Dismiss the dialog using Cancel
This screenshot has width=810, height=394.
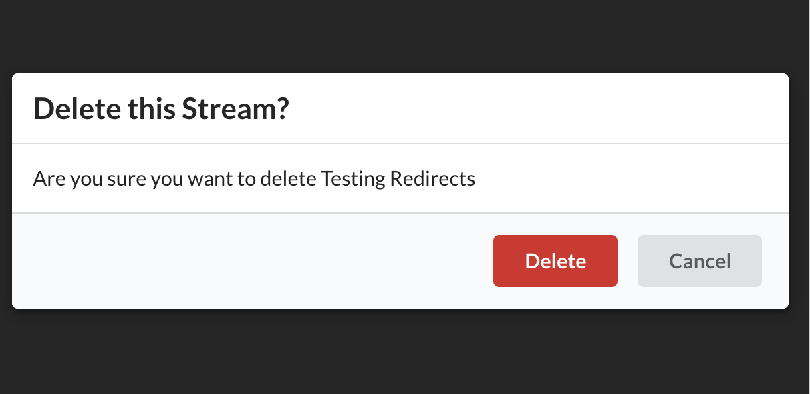click(699, 261)
